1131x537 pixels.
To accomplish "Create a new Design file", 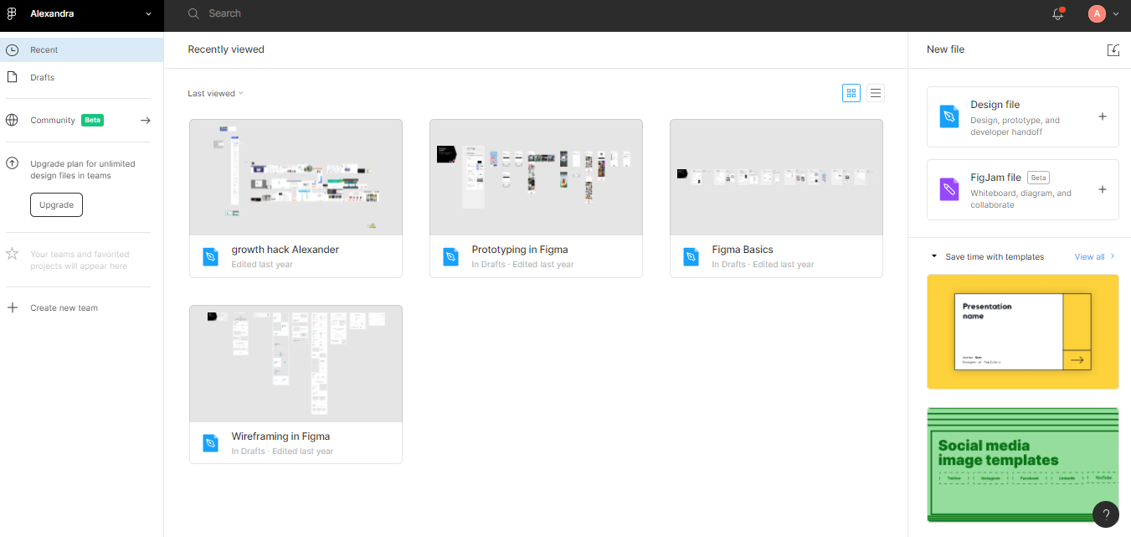I will click(1023, 116).
